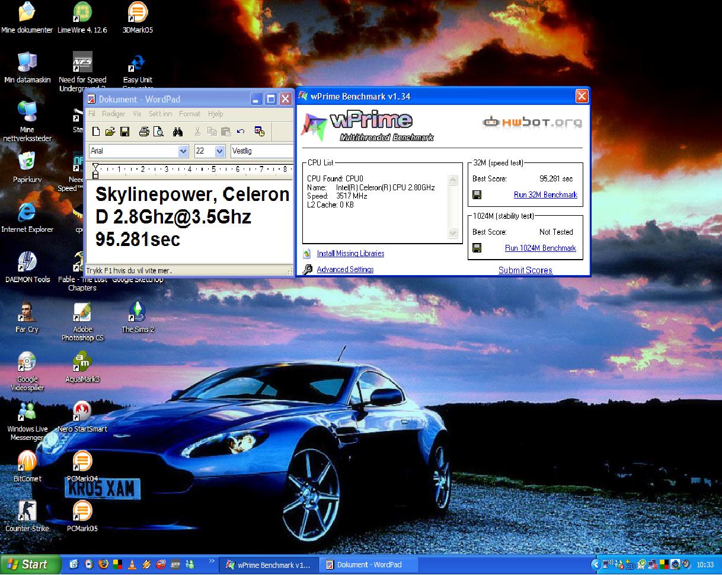The width and height of the screenshot is (722, 575).
Task: Open Print Preview in WordPad
Action: coord(158,132)
